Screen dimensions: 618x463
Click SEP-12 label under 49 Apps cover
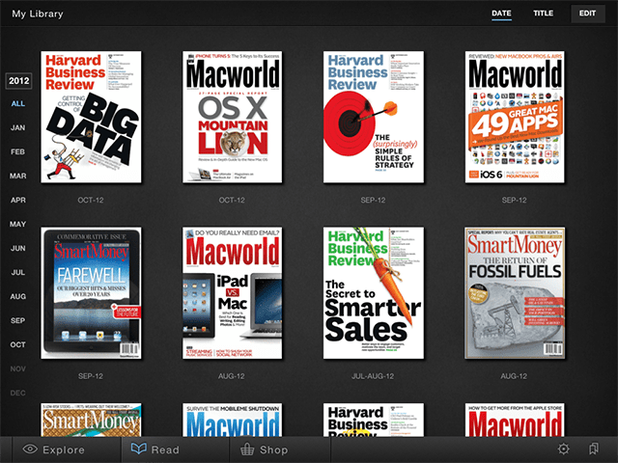pyautogui.click(x=514, y=200)
